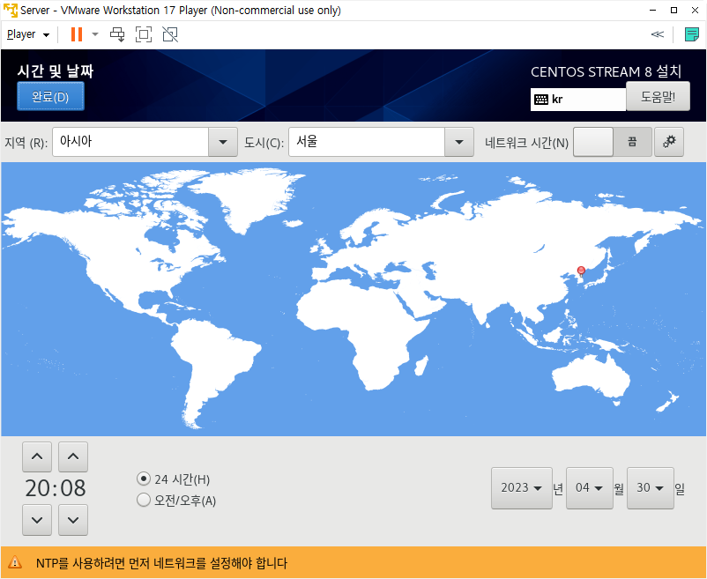Decrease the minutes with down arrow
The height and width of the screenshot is (579, 707).
(73, 520)
